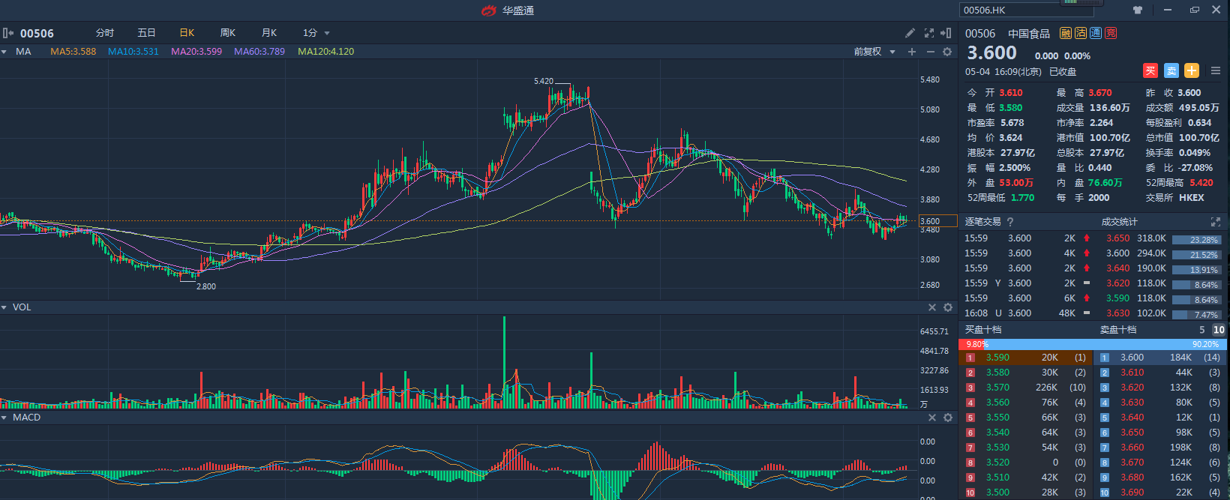Switch to the 周K weekly chart tab
The image size is (1230, 500).
[228, 33]
